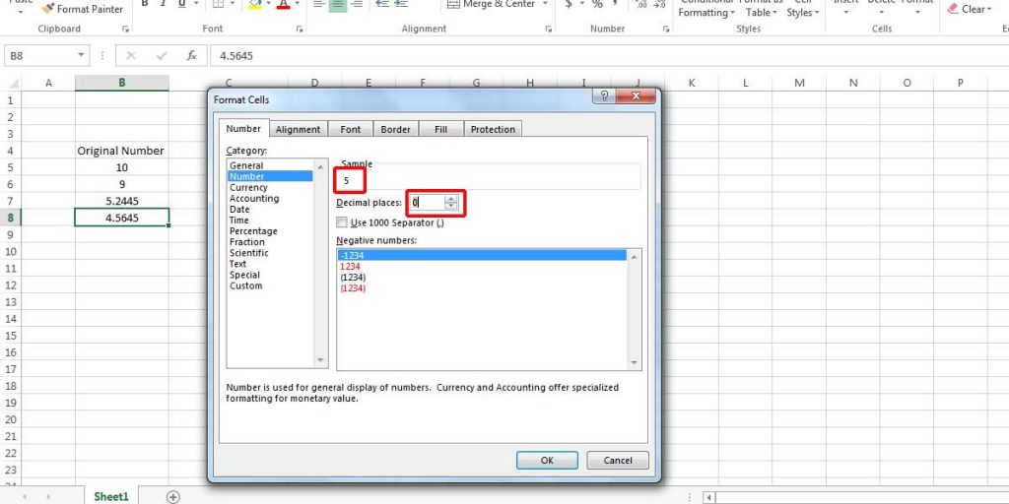Click the Format Cells help question mark
This screenshot has width=1009, height=504.
click(x=604, y=95)
